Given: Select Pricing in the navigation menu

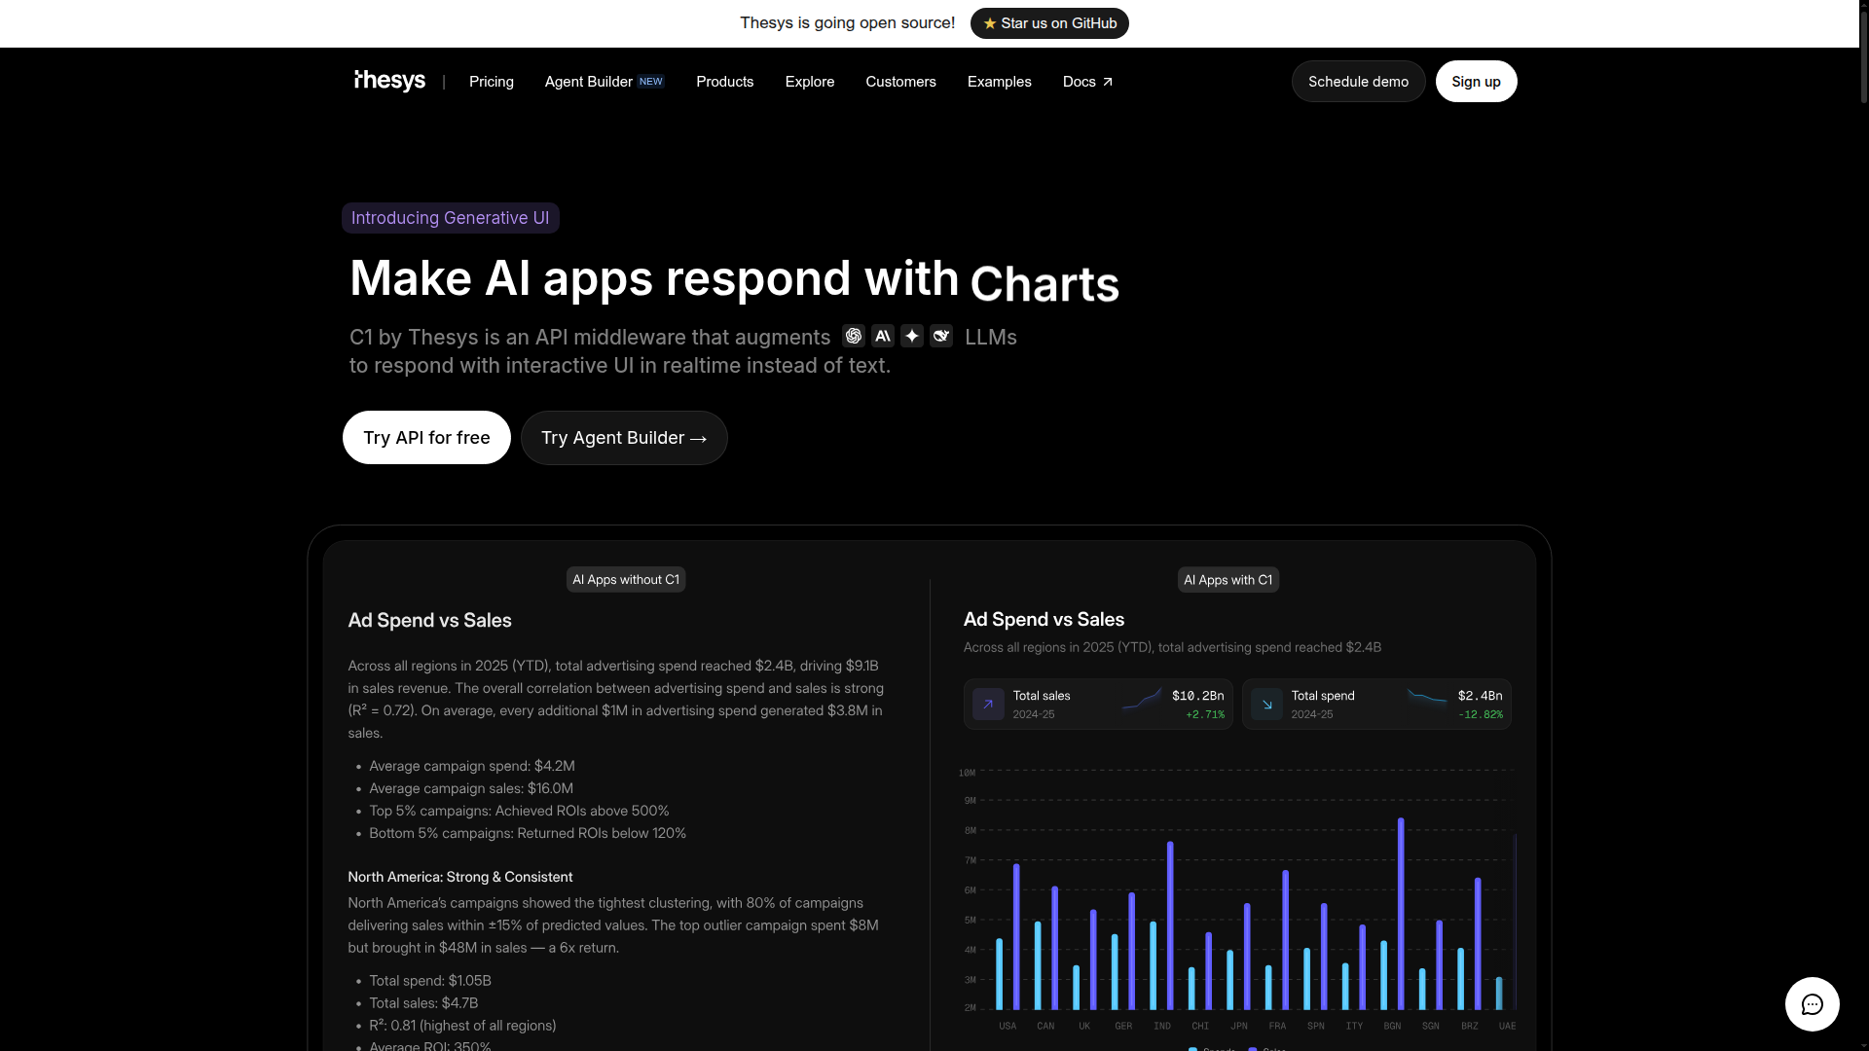Looking at the screenshot, I should tap(491, 82).
